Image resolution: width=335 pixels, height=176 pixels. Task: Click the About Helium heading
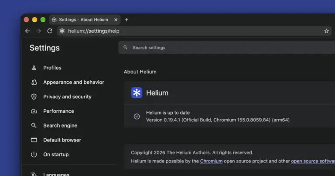(140, 72)
